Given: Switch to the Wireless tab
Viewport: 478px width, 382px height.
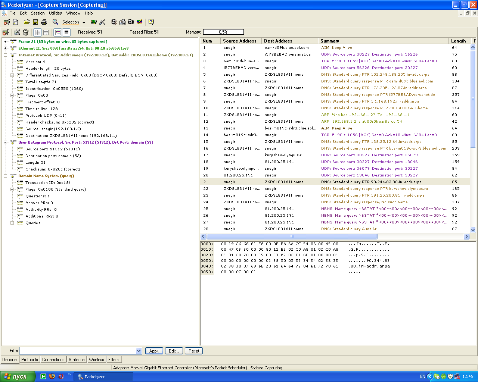Looking at the screenshot, I should pos(96,360).
